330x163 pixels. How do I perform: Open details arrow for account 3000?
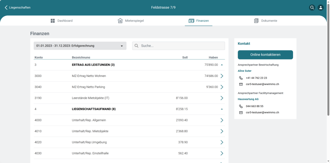point(222,76)
